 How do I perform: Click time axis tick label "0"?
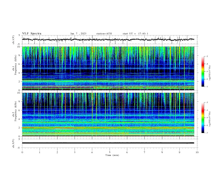pyautogui.click(x=22, y=152)
